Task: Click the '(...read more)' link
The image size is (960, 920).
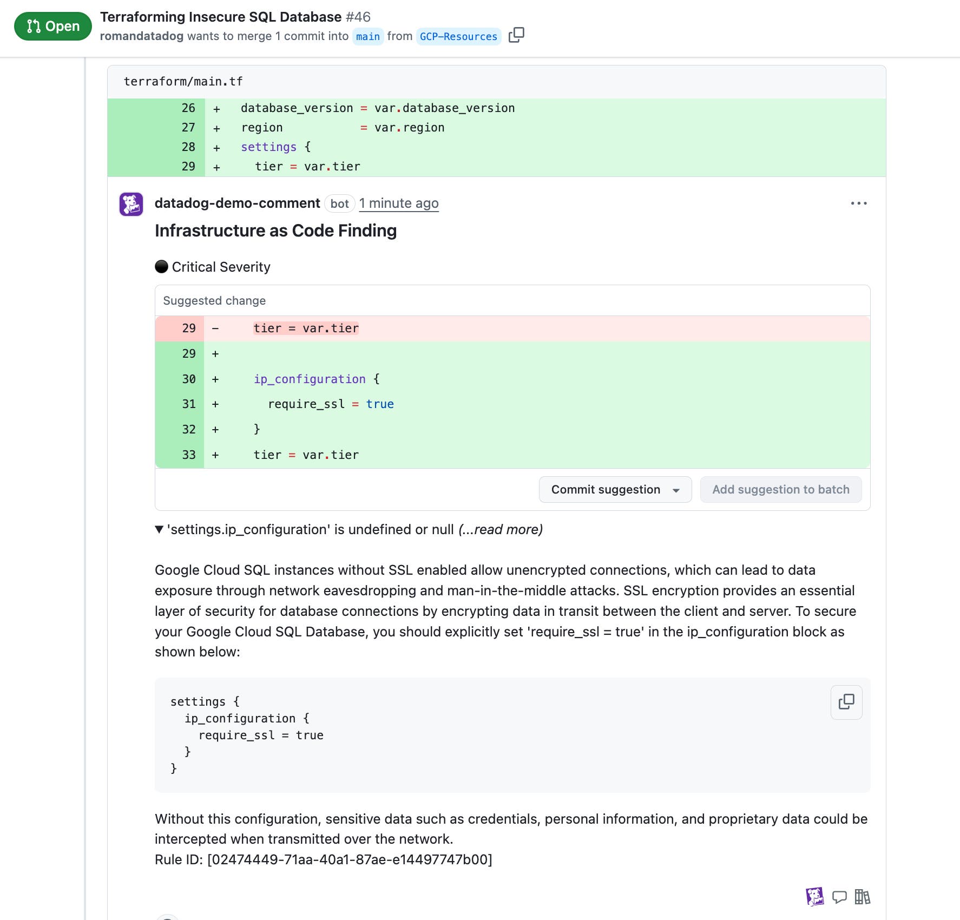Action: pyautogui.click(x=499, y=530)
